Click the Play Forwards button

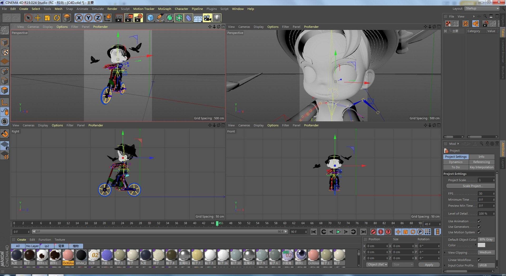(338, 232)
